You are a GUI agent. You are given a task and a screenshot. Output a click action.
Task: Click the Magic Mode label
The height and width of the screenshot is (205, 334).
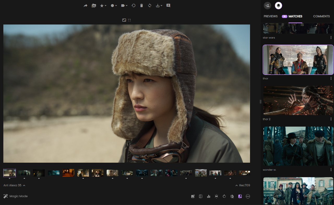click(x=19, y=196)
